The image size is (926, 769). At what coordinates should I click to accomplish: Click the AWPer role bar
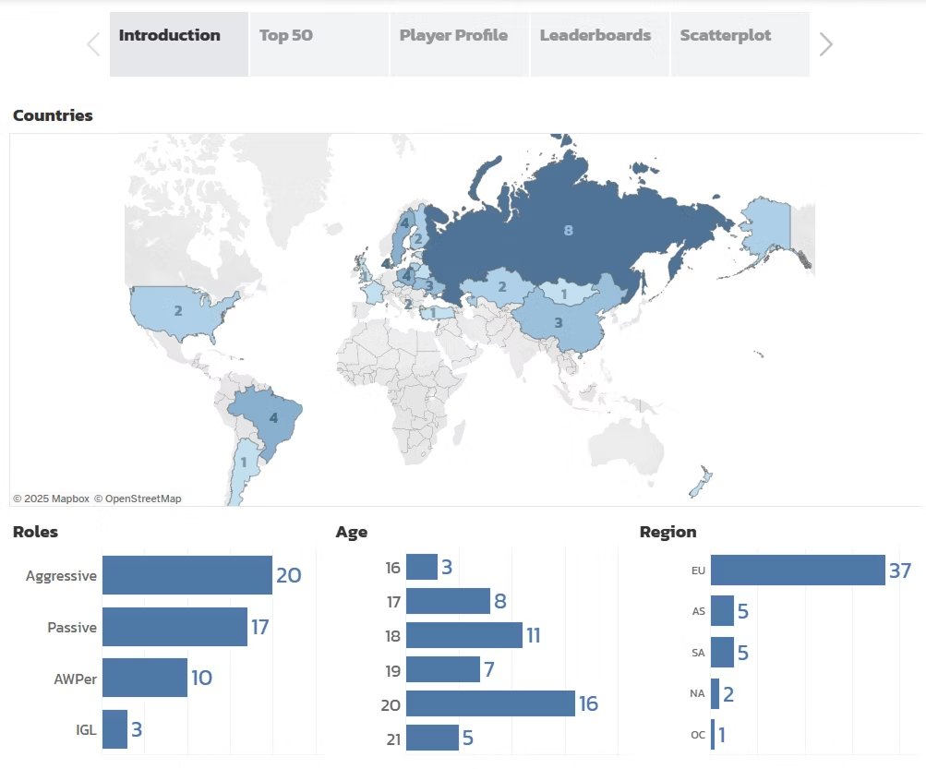tap(145, 678)
